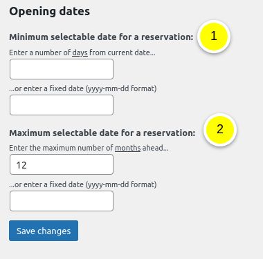Screen dimensions: 263x259
Task: Select the maximum months ahead field containing 12
Action: tap(62, 164)
